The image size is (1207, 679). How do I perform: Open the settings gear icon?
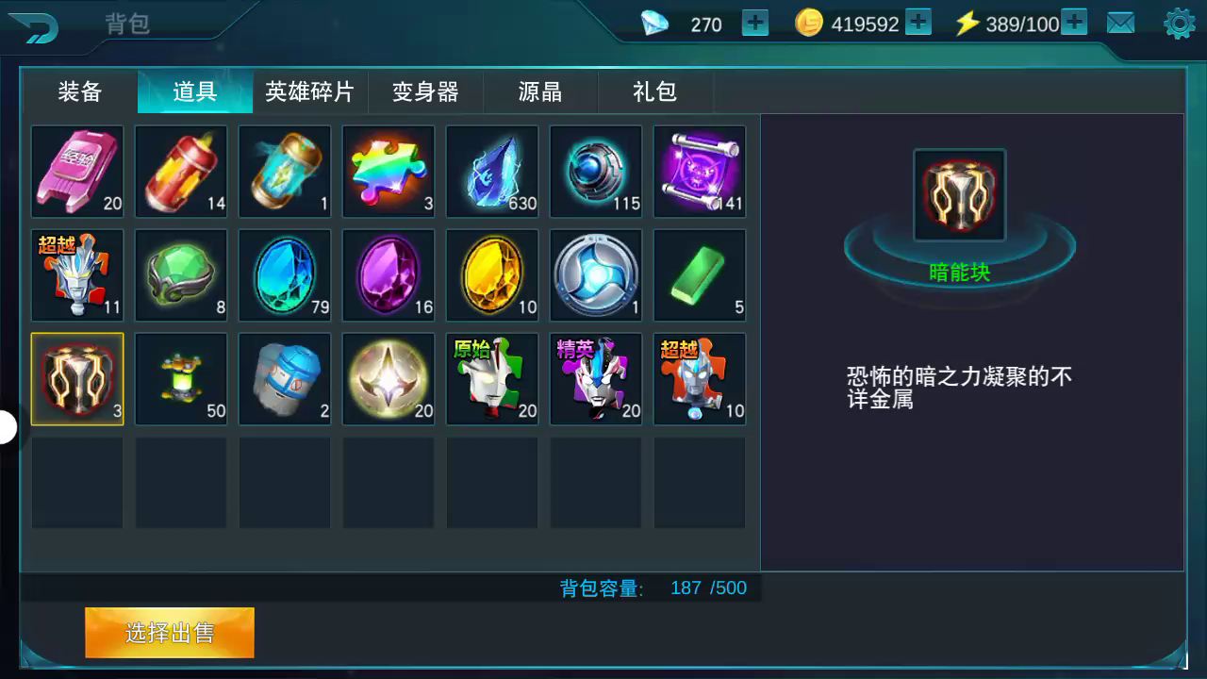tap(1180, 24)
